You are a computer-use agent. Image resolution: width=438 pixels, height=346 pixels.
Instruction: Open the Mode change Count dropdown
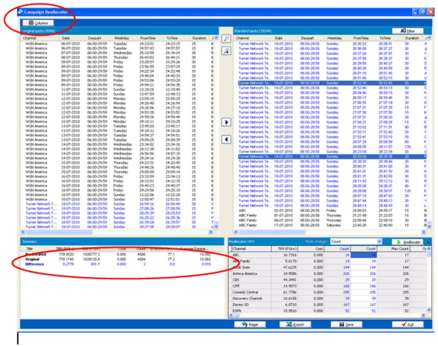[380, 241]
